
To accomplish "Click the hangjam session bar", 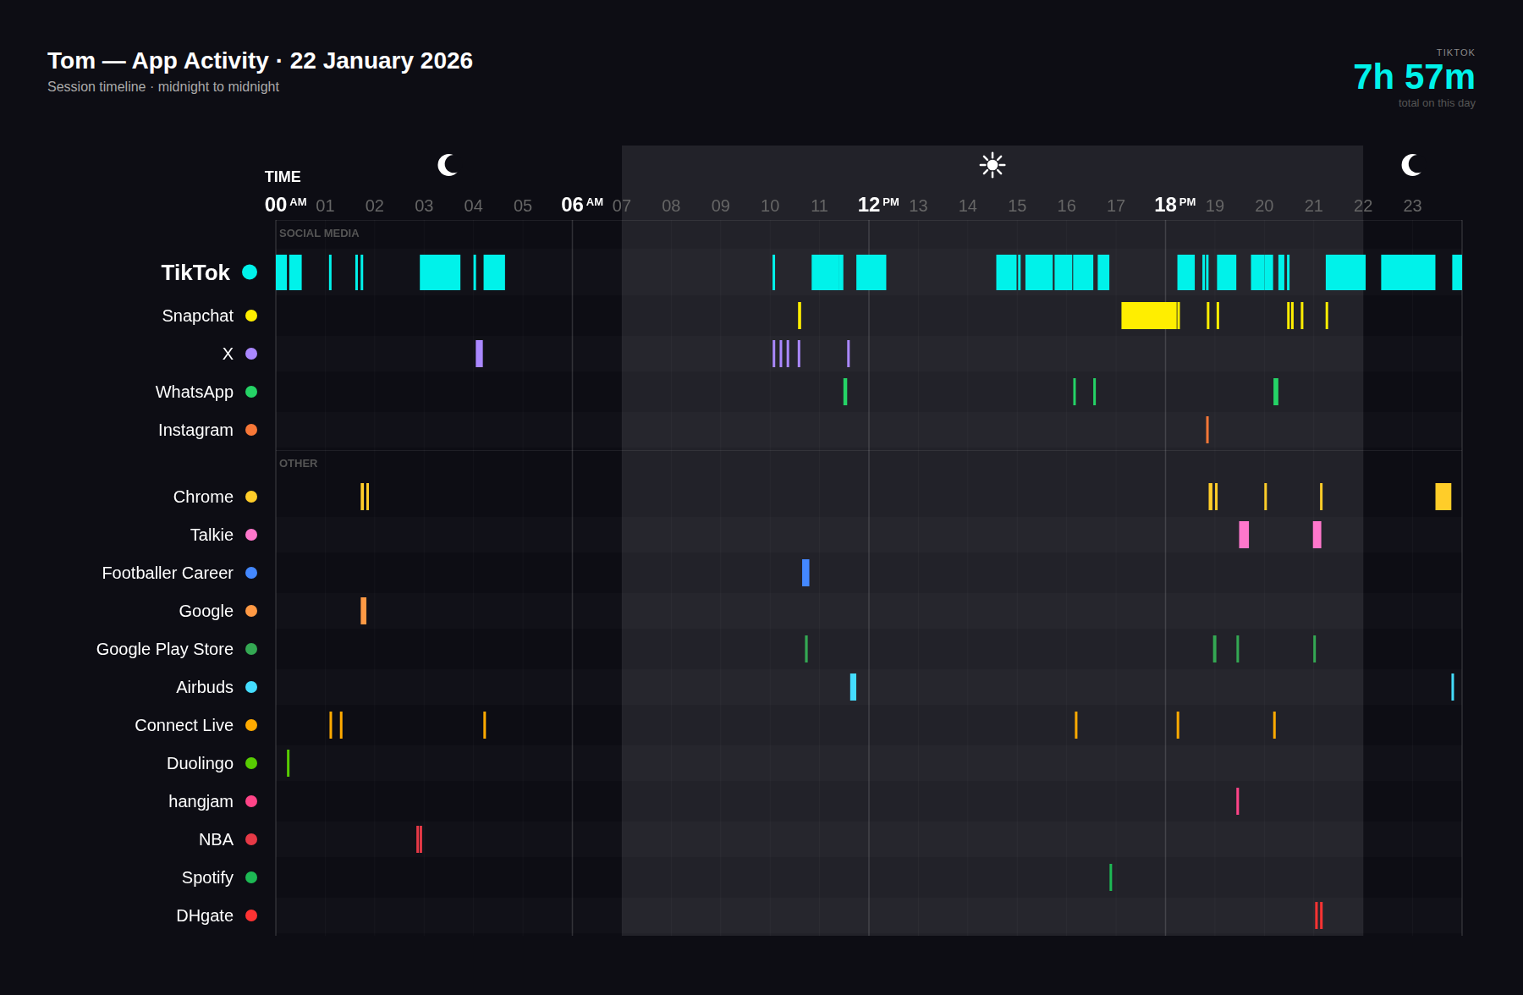I will click(x=1238, y=801).
